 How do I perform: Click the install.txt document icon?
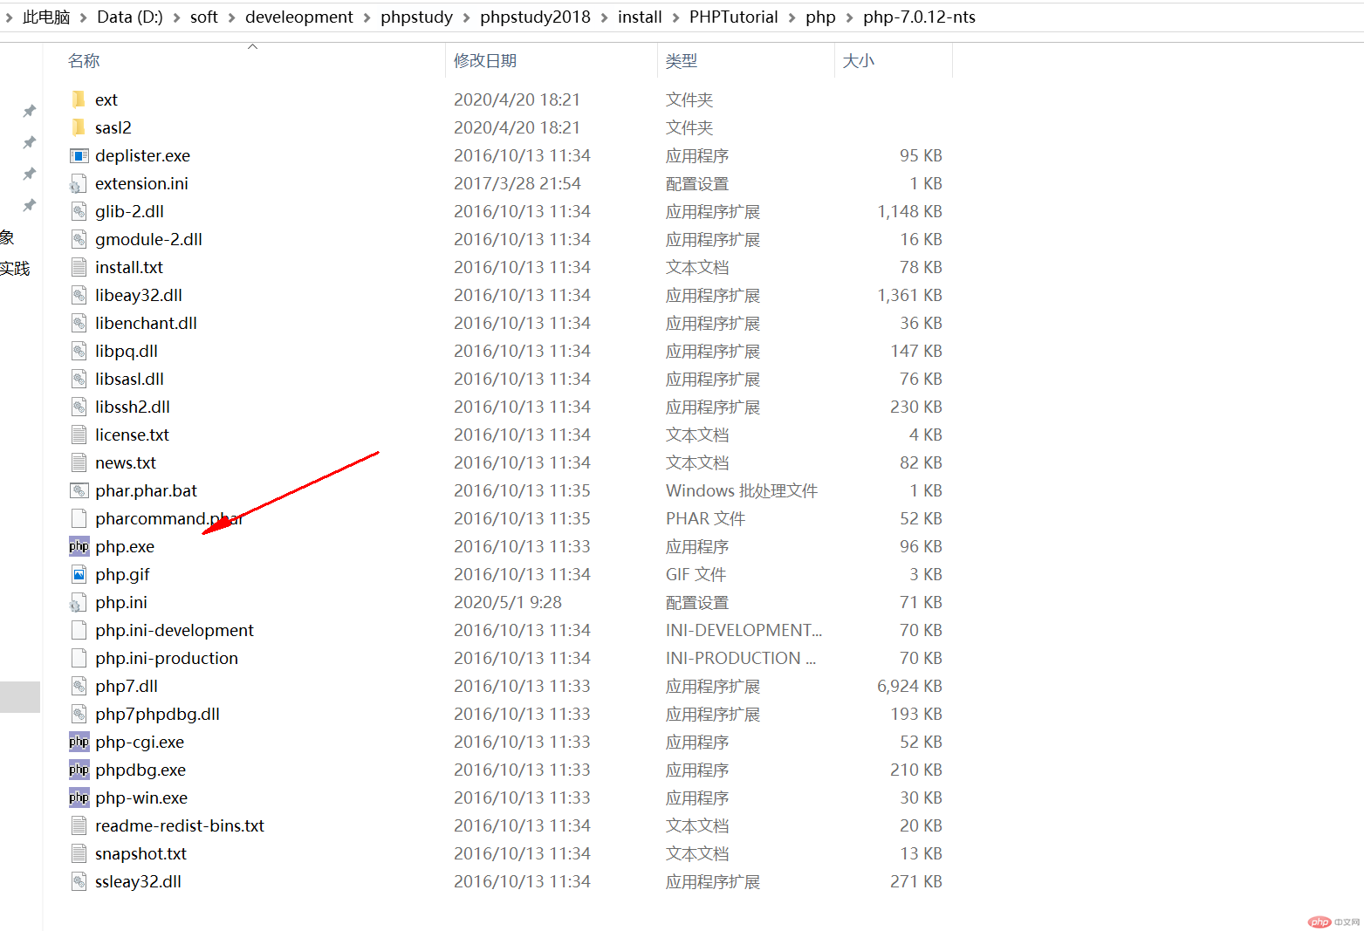pyautogui.click(x=79, y=267)
